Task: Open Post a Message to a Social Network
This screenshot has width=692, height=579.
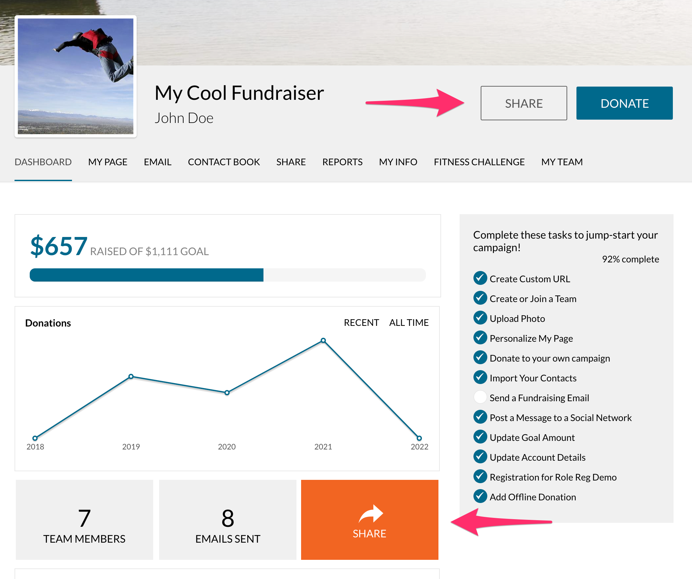Action: click(x=561, y=418)
